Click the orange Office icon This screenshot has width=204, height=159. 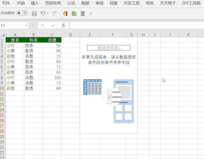click(x=65, y=13)
